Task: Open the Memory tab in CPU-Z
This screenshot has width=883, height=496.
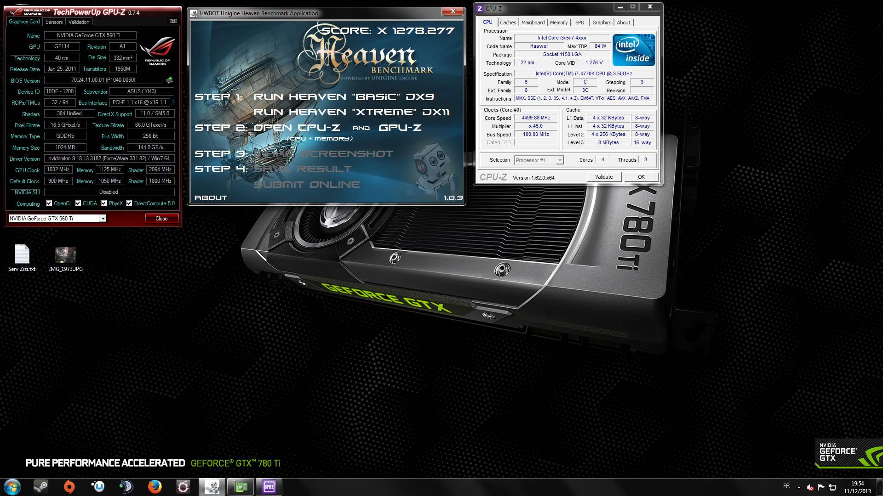Action: tap(559, 23)
